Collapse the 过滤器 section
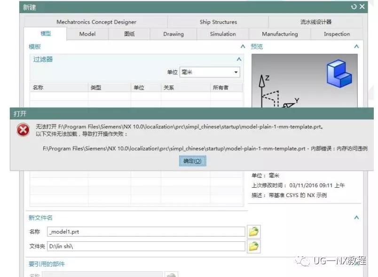 click(240, 59)
